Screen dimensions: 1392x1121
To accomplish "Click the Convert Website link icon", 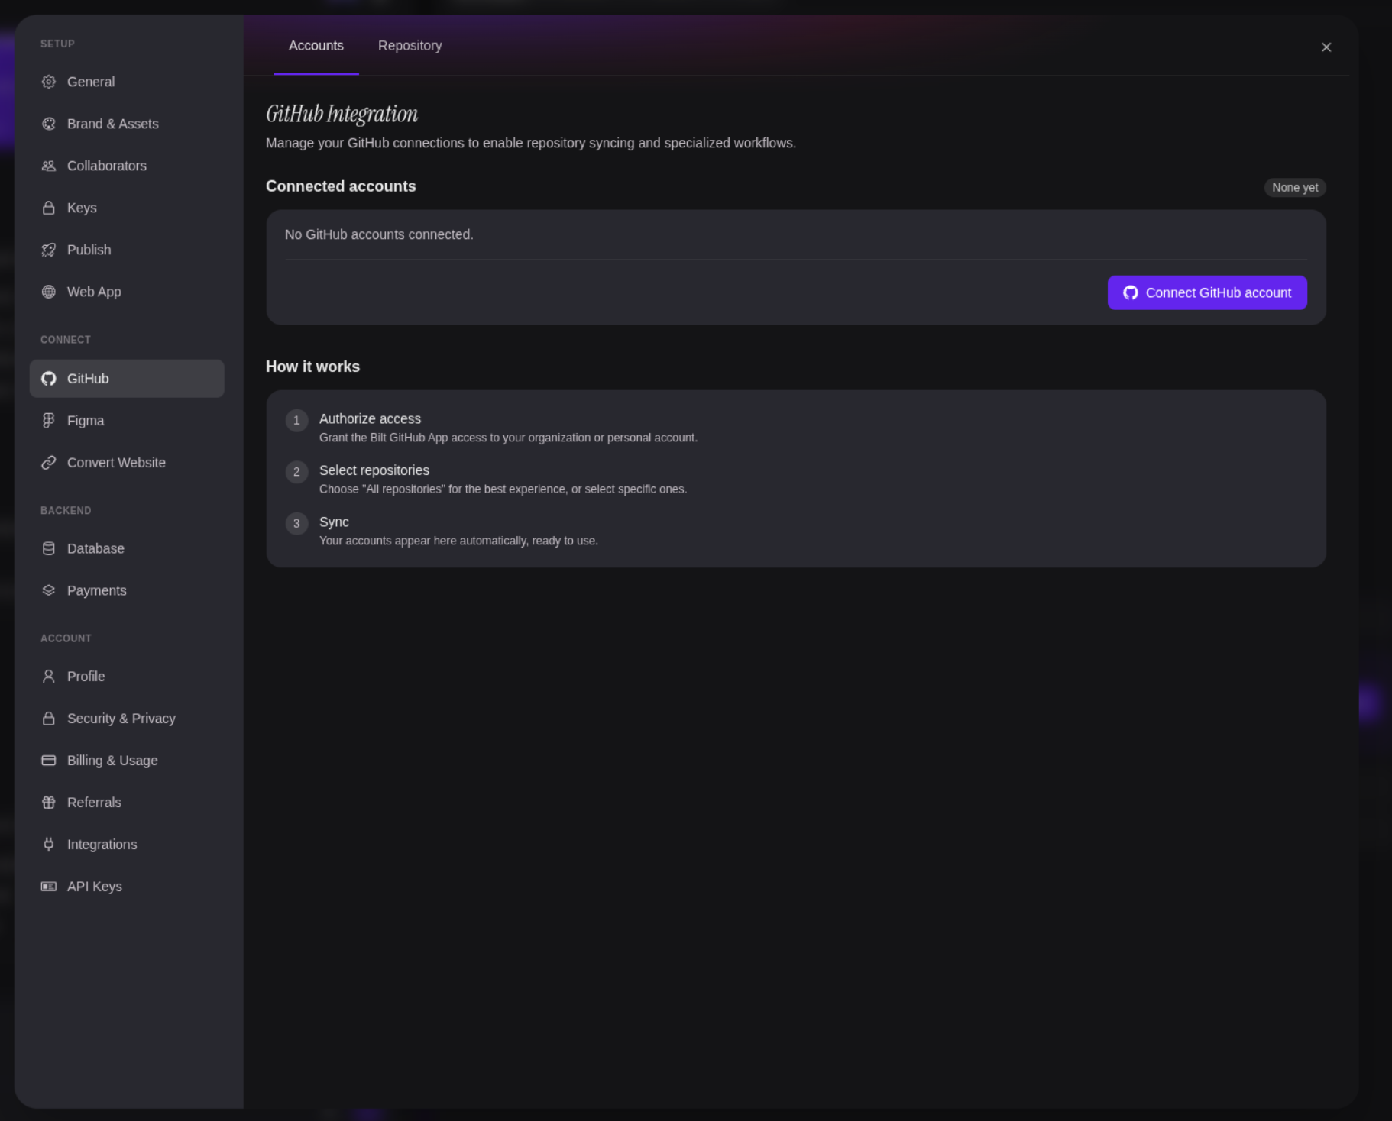I will [x=49, y=463].
